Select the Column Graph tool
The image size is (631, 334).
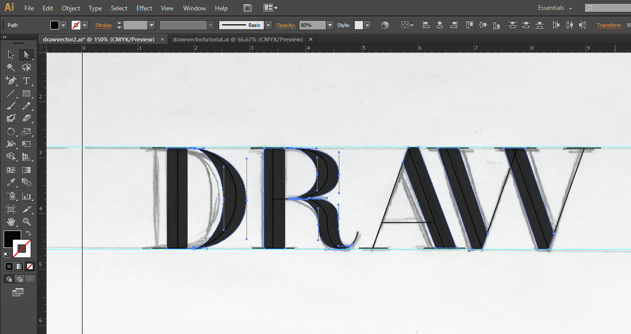coord(26,196)
